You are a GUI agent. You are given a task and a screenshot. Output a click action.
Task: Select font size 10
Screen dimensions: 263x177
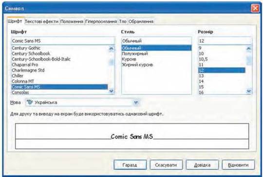[x=222, y=53]
